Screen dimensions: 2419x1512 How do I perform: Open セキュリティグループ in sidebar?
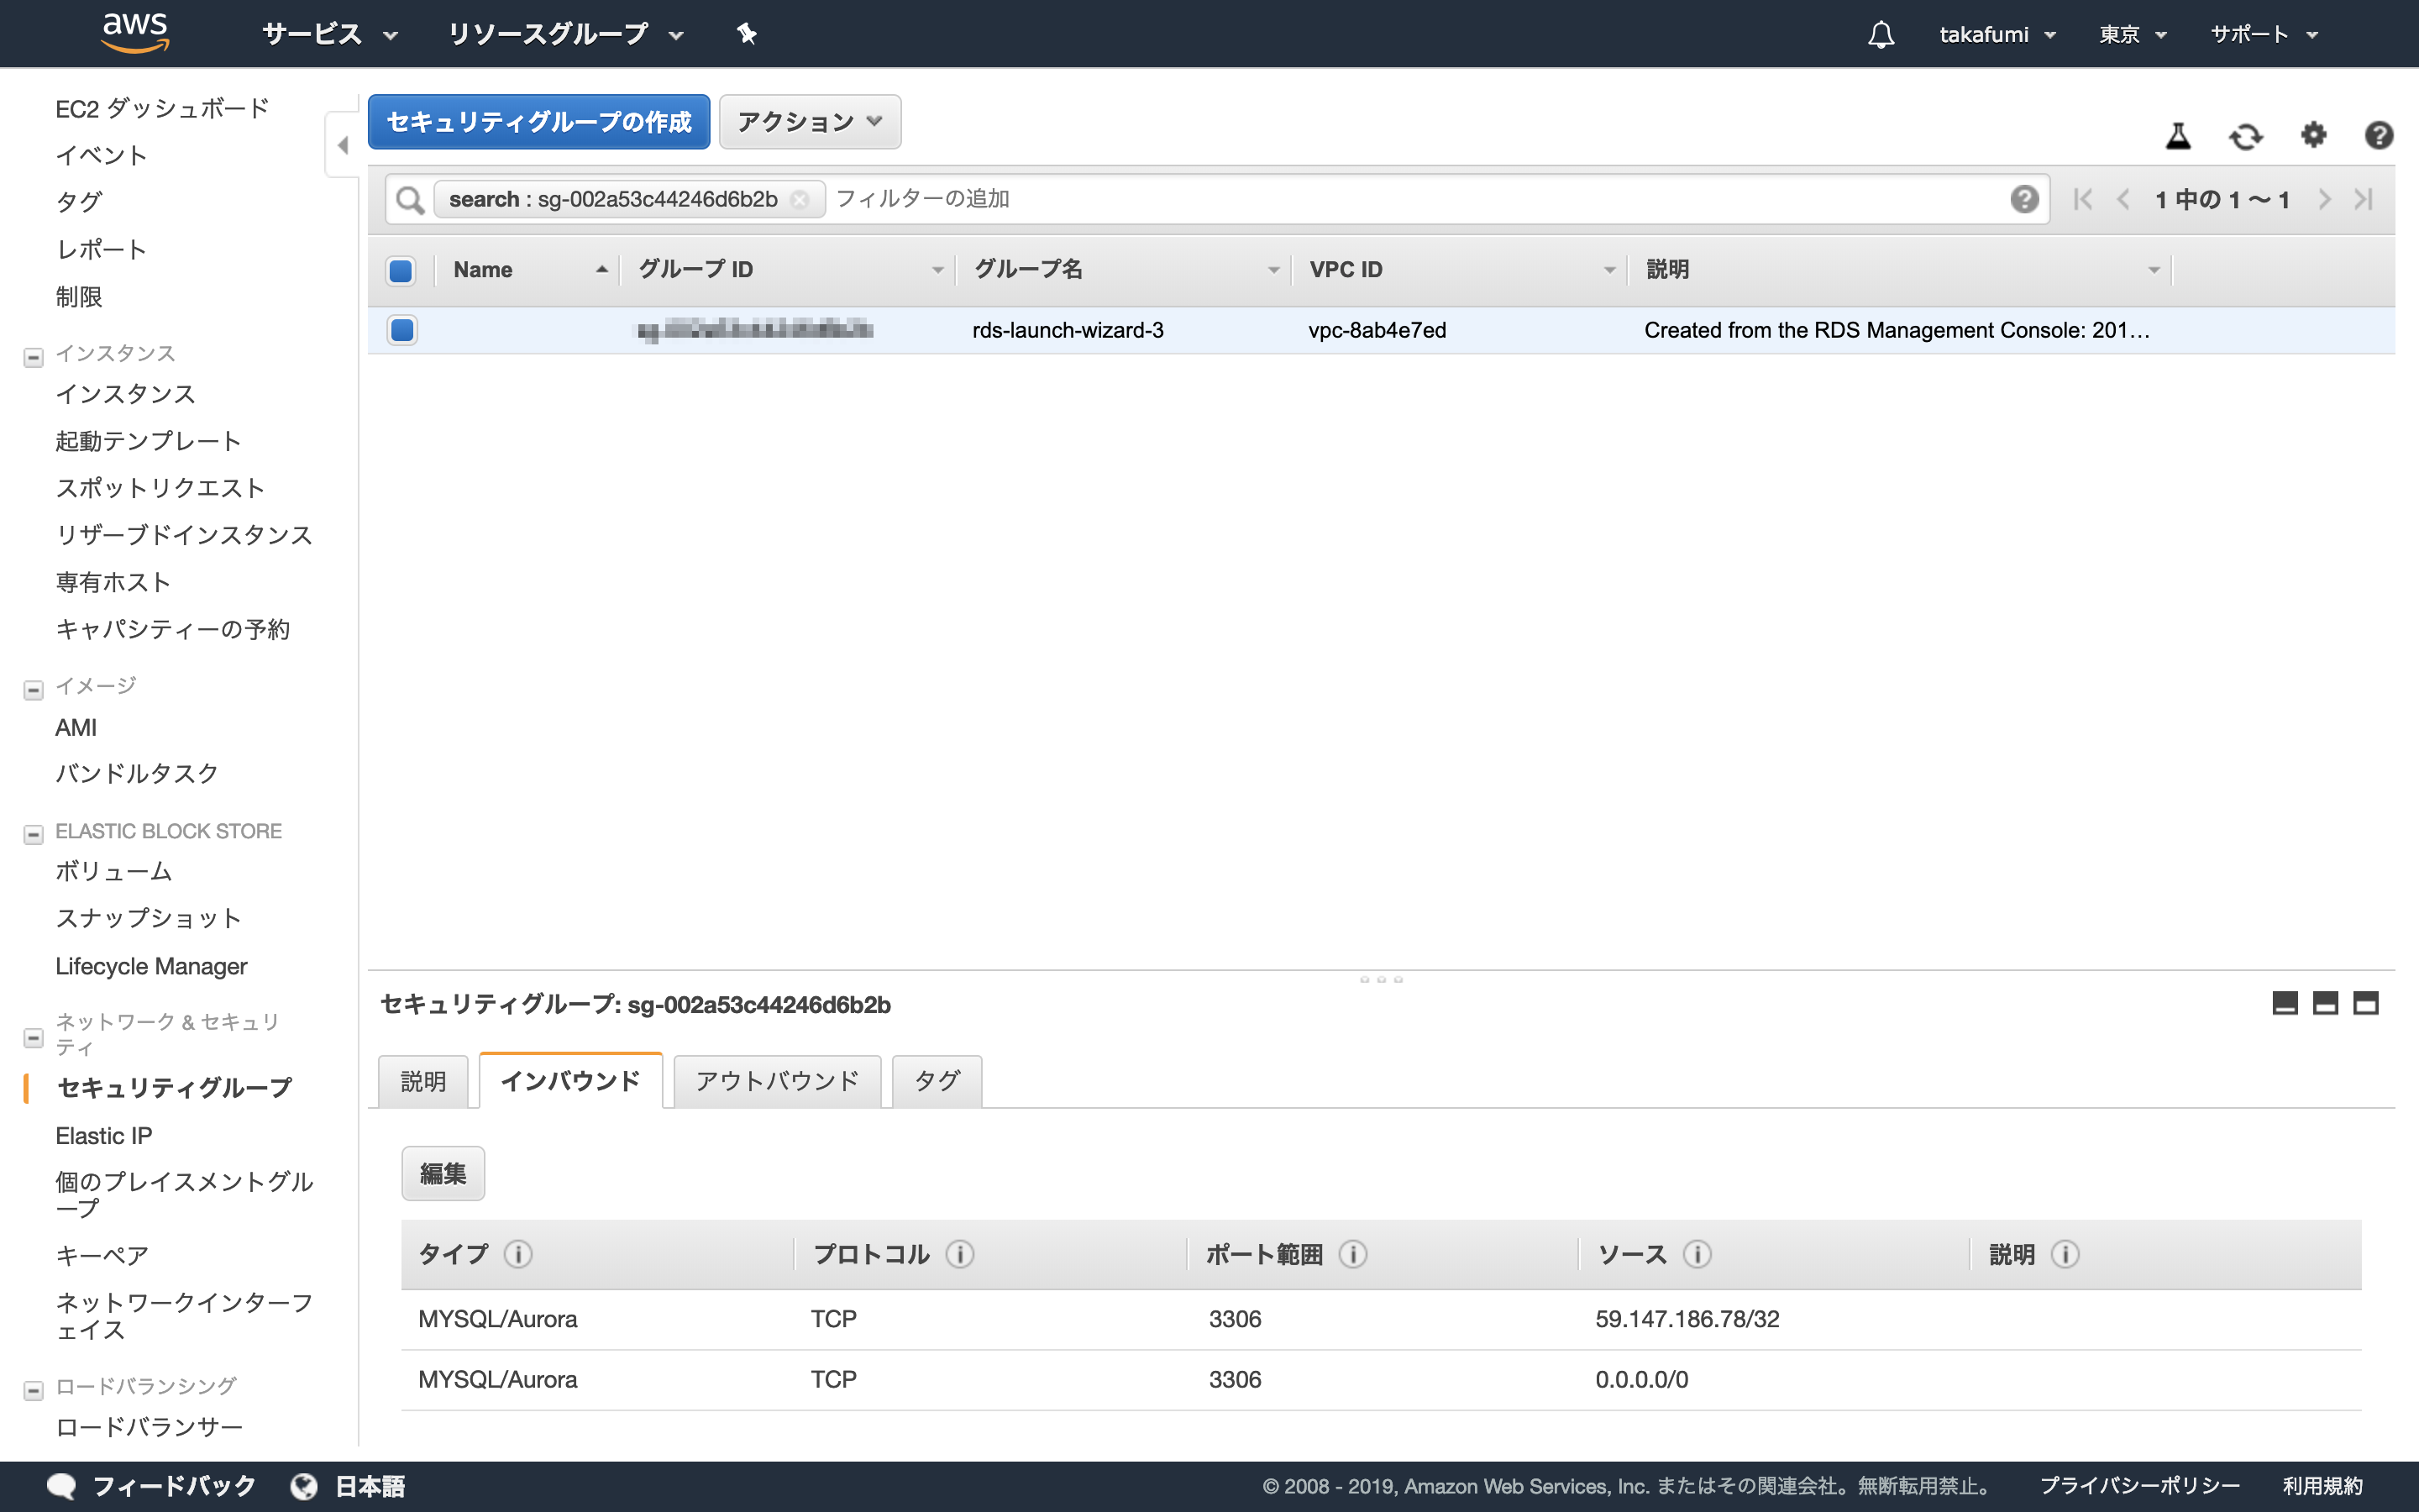pos(174,1087)
